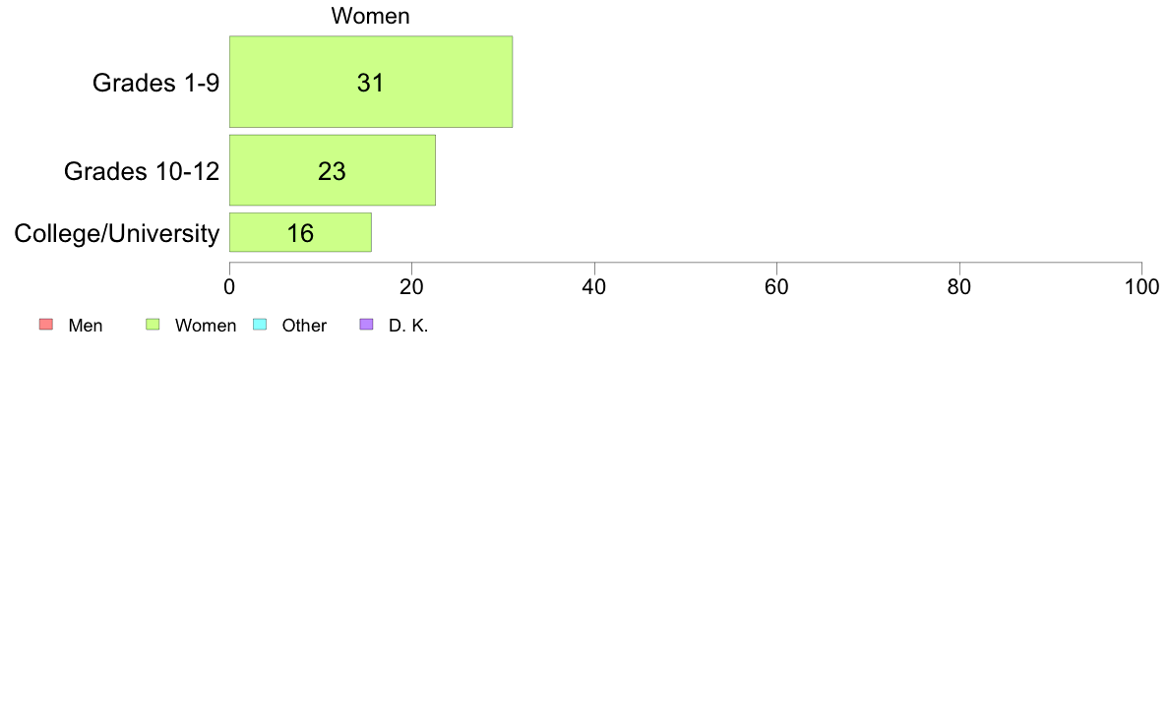This screenshot has height=724, width=1169.
Task: Click the red Men legend swatch
Action: pyautogui.click(x=46, y=325)
